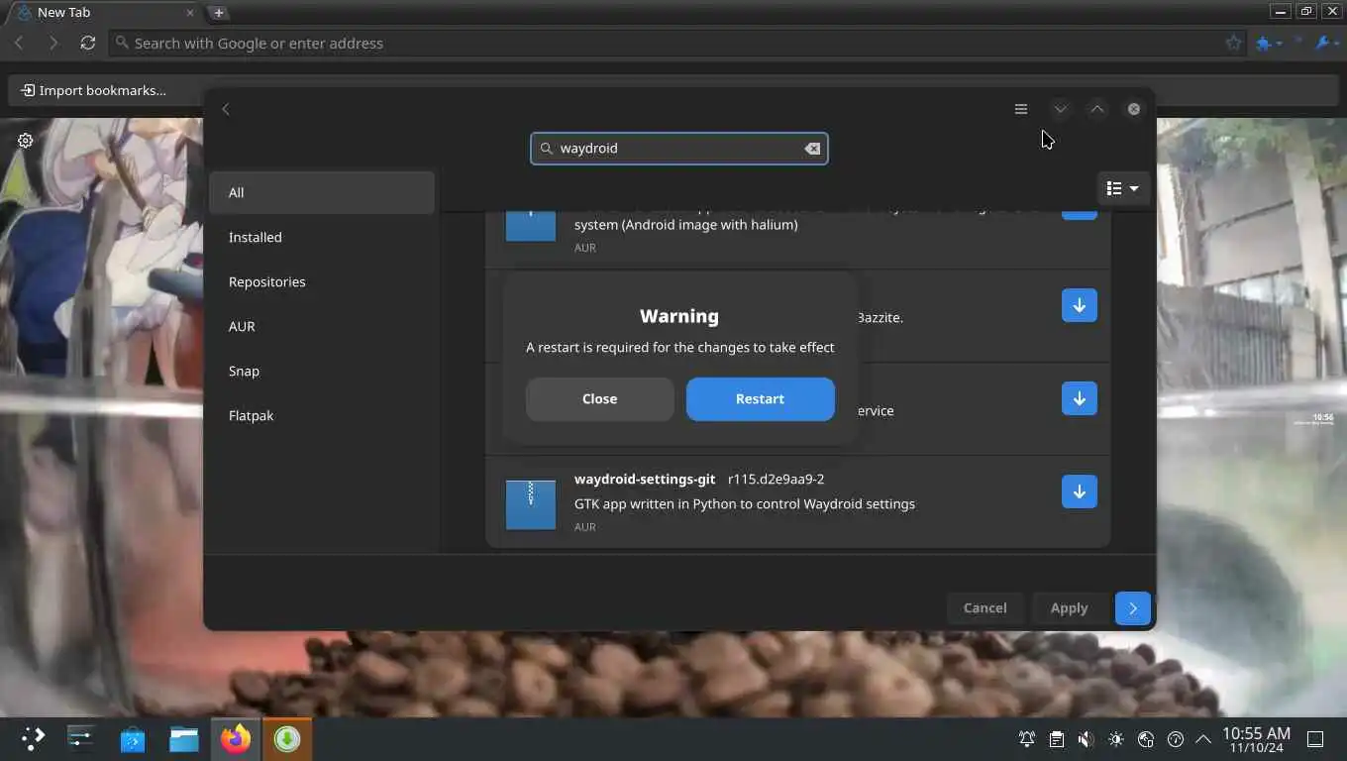The height and width of the screenshot is (761, 1347).
Task: Install waydroid-settings-git via its download arrow
Action: [x=1080, y=491]
